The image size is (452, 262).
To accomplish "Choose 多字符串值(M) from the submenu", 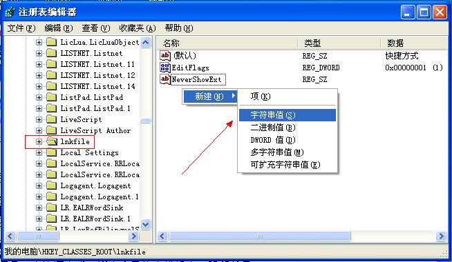I will [x=288, y=152].
